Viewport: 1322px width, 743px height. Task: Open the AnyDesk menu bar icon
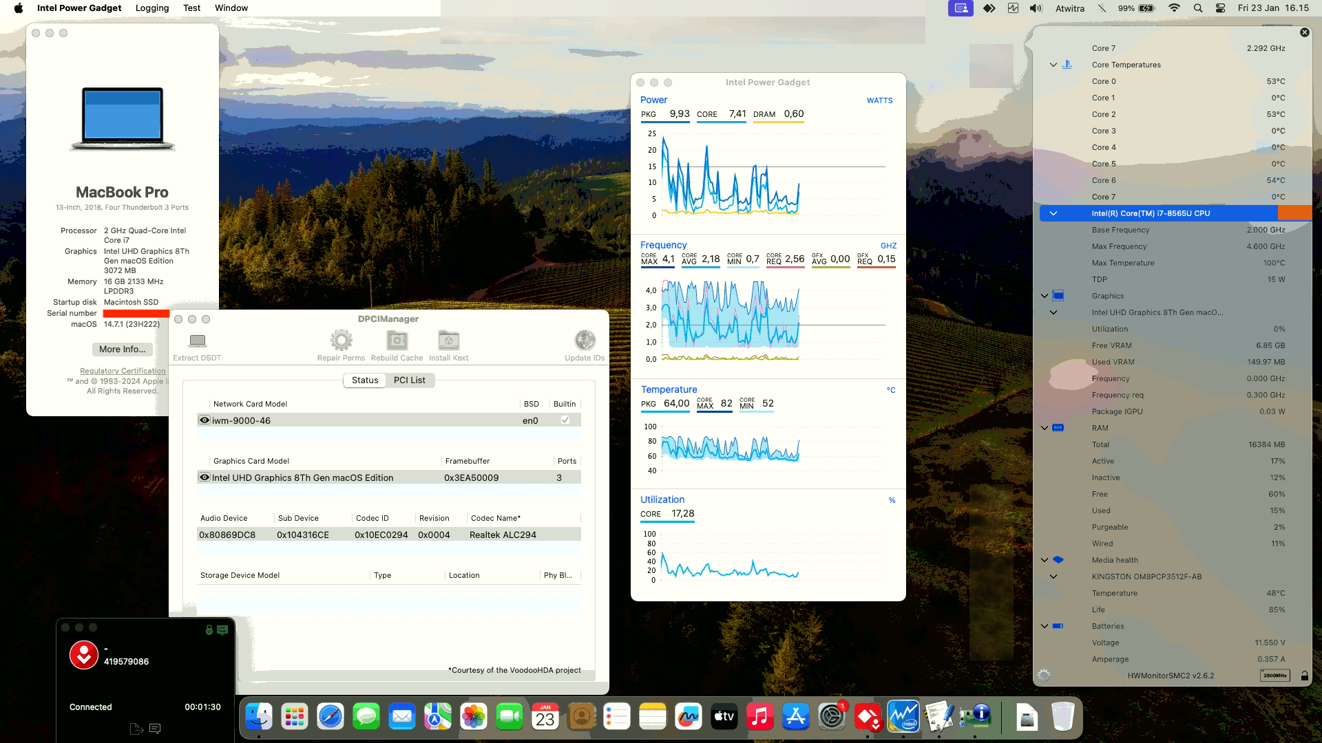989,8
